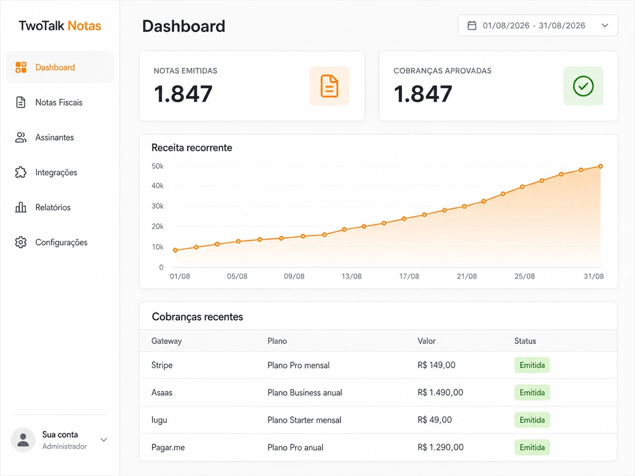Expand the Sua conta chevron

[104, 440]
